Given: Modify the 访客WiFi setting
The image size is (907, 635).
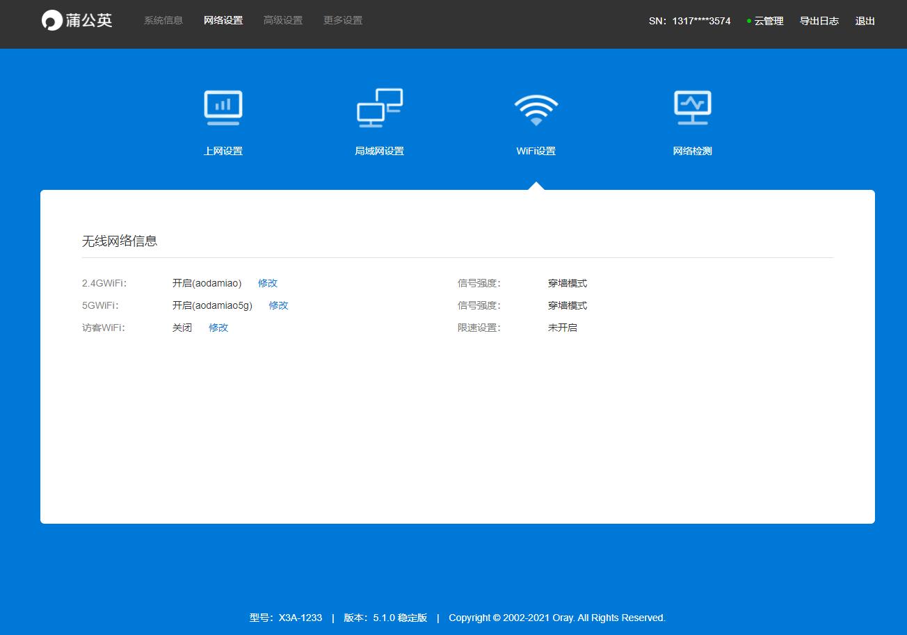Looking at the screenshot, I should 218,328.
